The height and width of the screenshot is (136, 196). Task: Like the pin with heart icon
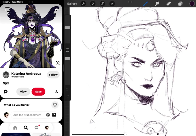55,105
